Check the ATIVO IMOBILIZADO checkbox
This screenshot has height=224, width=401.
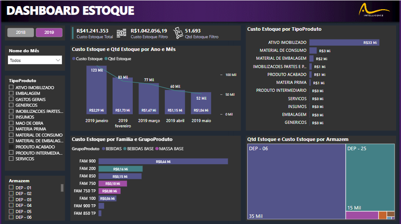(11, 88)
